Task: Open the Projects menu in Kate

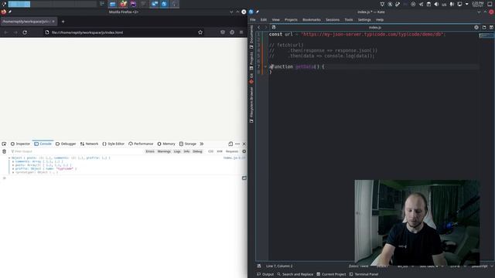Action: pos(291,19)
